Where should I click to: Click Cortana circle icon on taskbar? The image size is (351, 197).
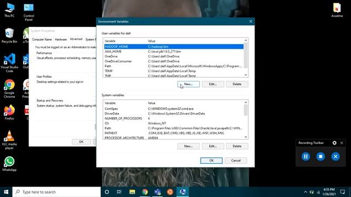(x=107, y=192)
